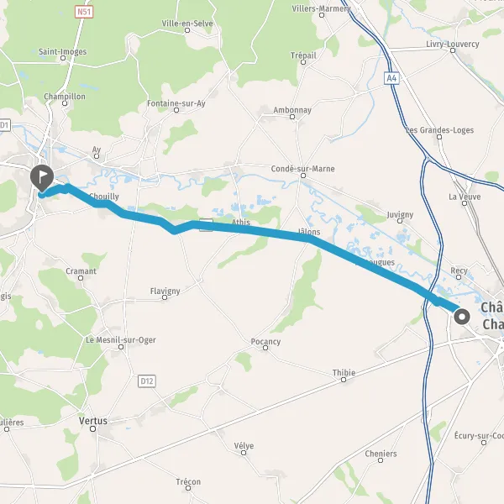
Task: Click the Pocancy village marker
Action: (x=265, y=348)
